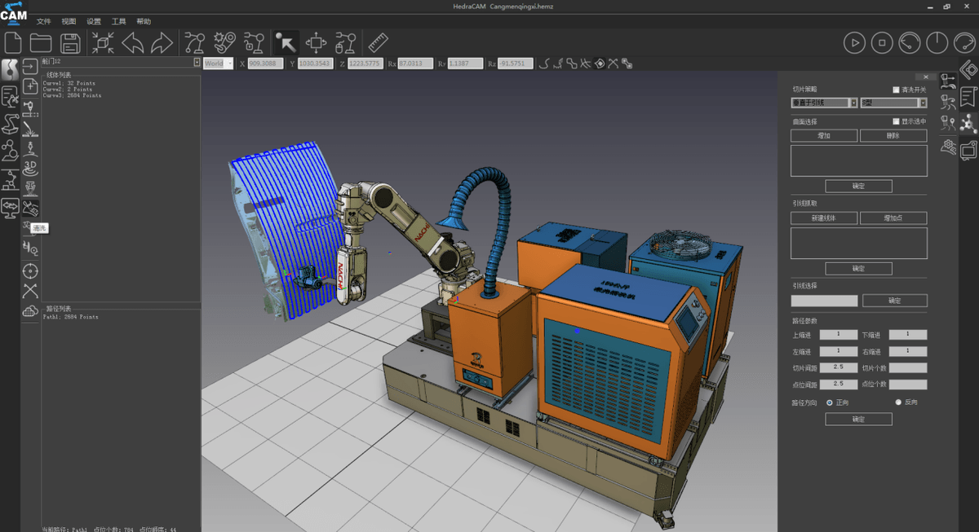The width and height of the screenshot is (979, 532).
Task: Click the robot mouse-drag toolbar icon
Action: point(345,42)
